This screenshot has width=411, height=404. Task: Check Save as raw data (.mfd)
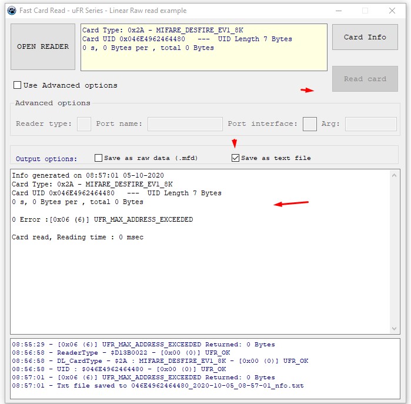point(98,158)
